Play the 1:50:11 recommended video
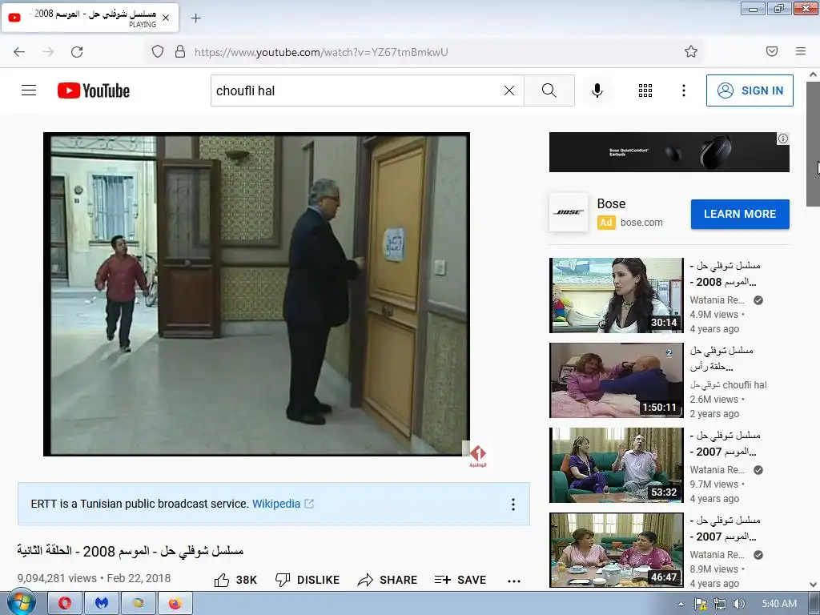 tap(616, 380)
